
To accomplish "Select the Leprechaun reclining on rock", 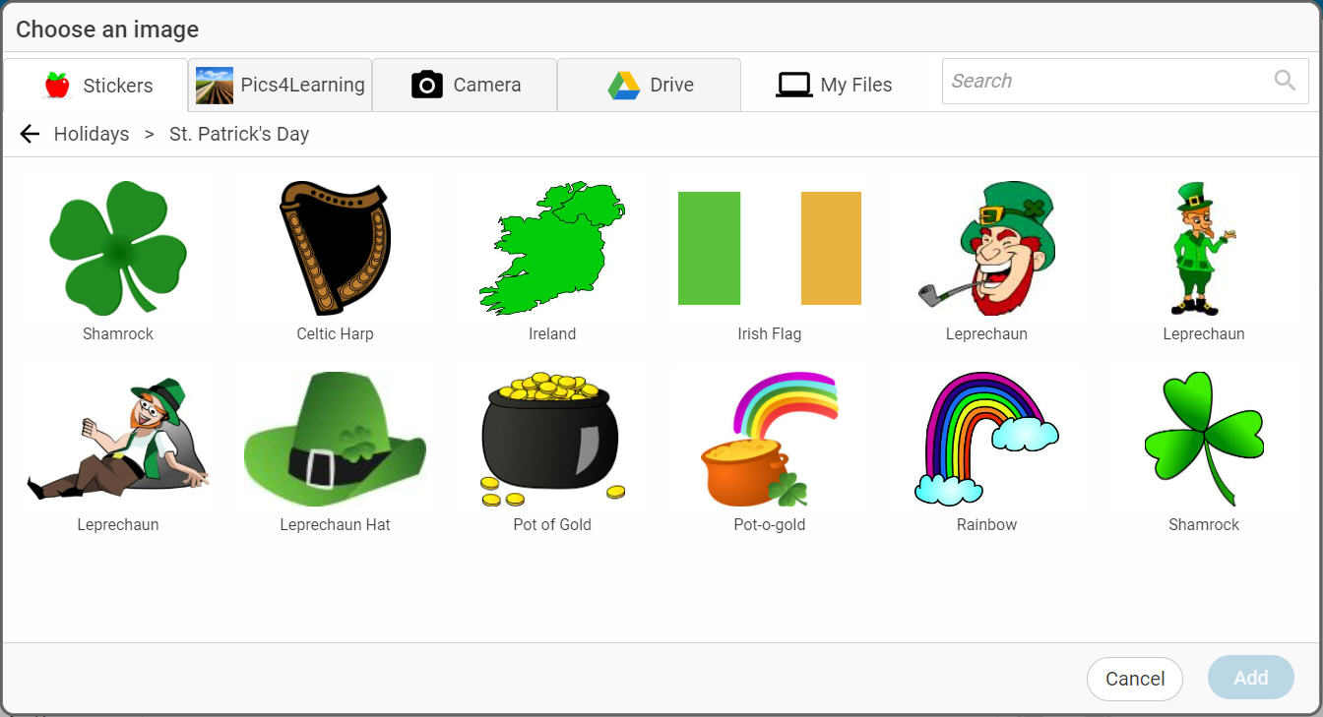I will (x=118, y=439).
